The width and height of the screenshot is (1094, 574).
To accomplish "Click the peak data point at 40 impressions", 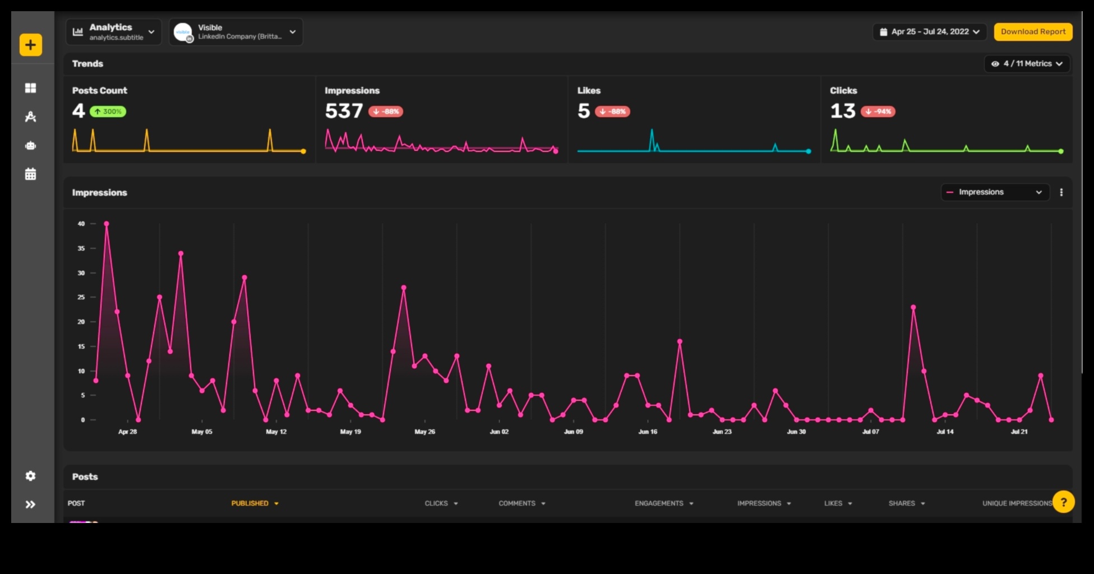I will click(x=107, y=224).
